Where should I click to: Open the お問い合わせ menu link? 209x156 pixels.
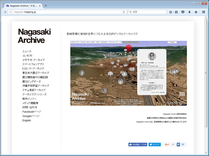point(30,107)
